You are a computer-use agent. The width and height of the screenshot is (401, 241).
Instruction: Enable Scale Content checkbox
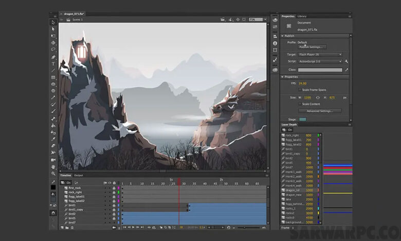(x=300, y=104)
